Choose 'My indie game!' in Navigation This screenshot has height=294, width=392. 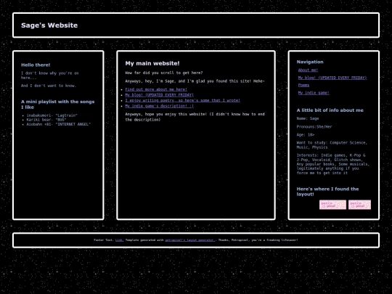[314, 93]
